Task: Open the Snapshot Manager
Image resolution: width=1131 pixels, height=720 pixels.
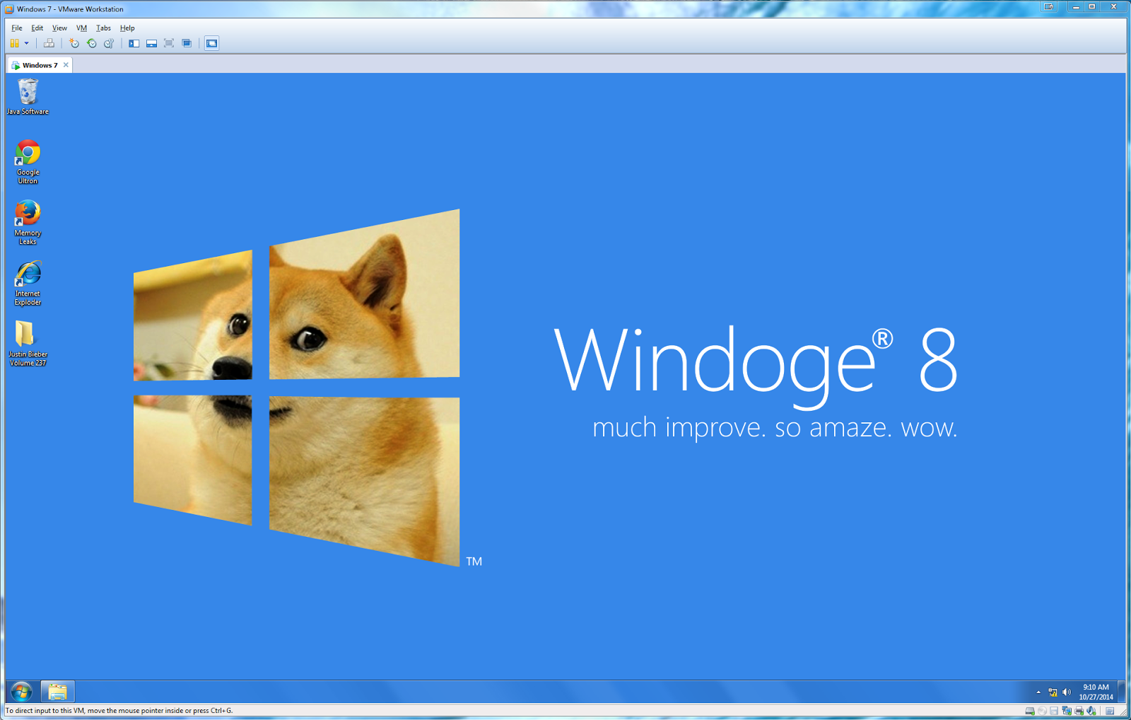Action: click(107, 43)
